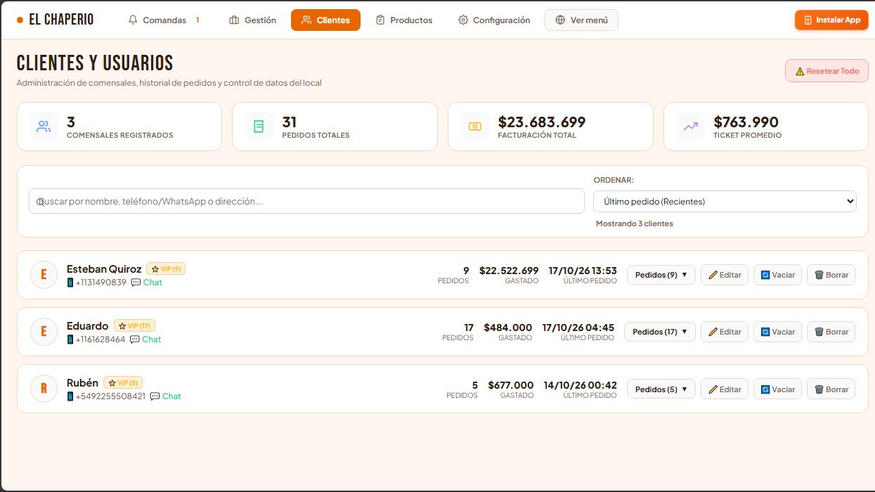This screenshot has height=492, width=875.
Task: Click the Comandas notification count badge
Action: (x=197, y=20)
